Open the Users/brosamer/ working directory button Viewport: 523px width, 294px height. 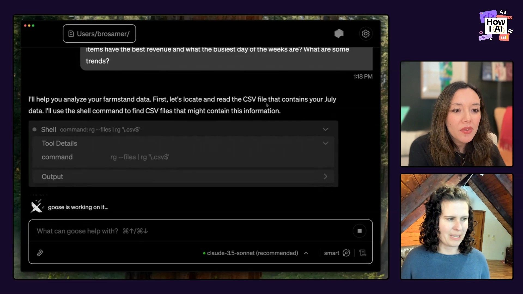[x=99, y=34]
